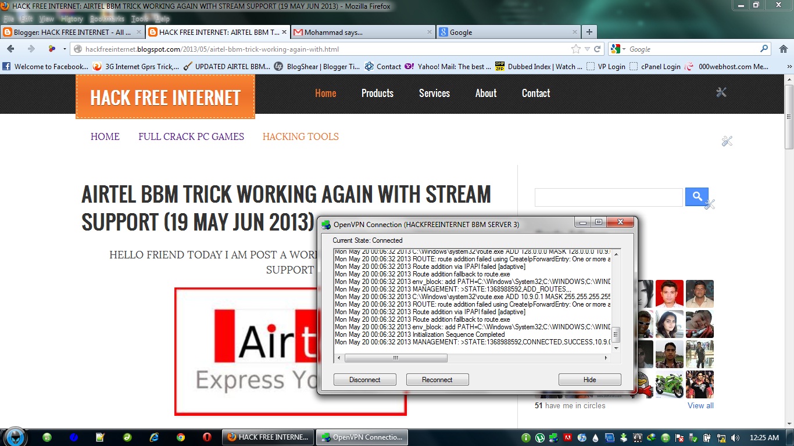794x446 pixels.
Task: Open the Adobe tray icon
Action: (568, 438)
